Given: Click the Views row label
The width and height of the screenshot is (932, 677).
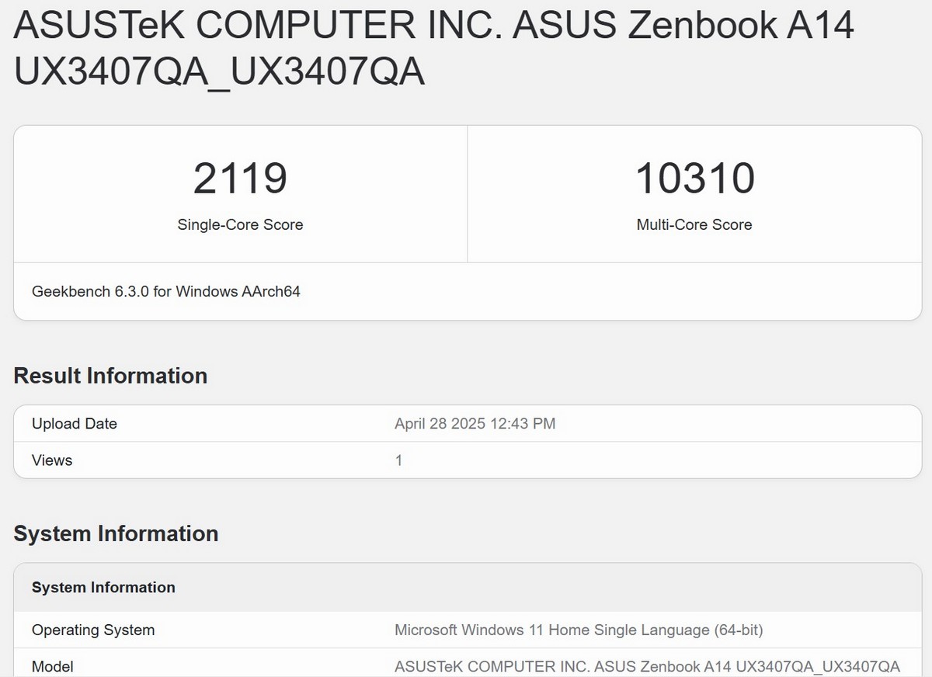Looking at the screenshot, I should pyautogui.click(x=52, y=460).
